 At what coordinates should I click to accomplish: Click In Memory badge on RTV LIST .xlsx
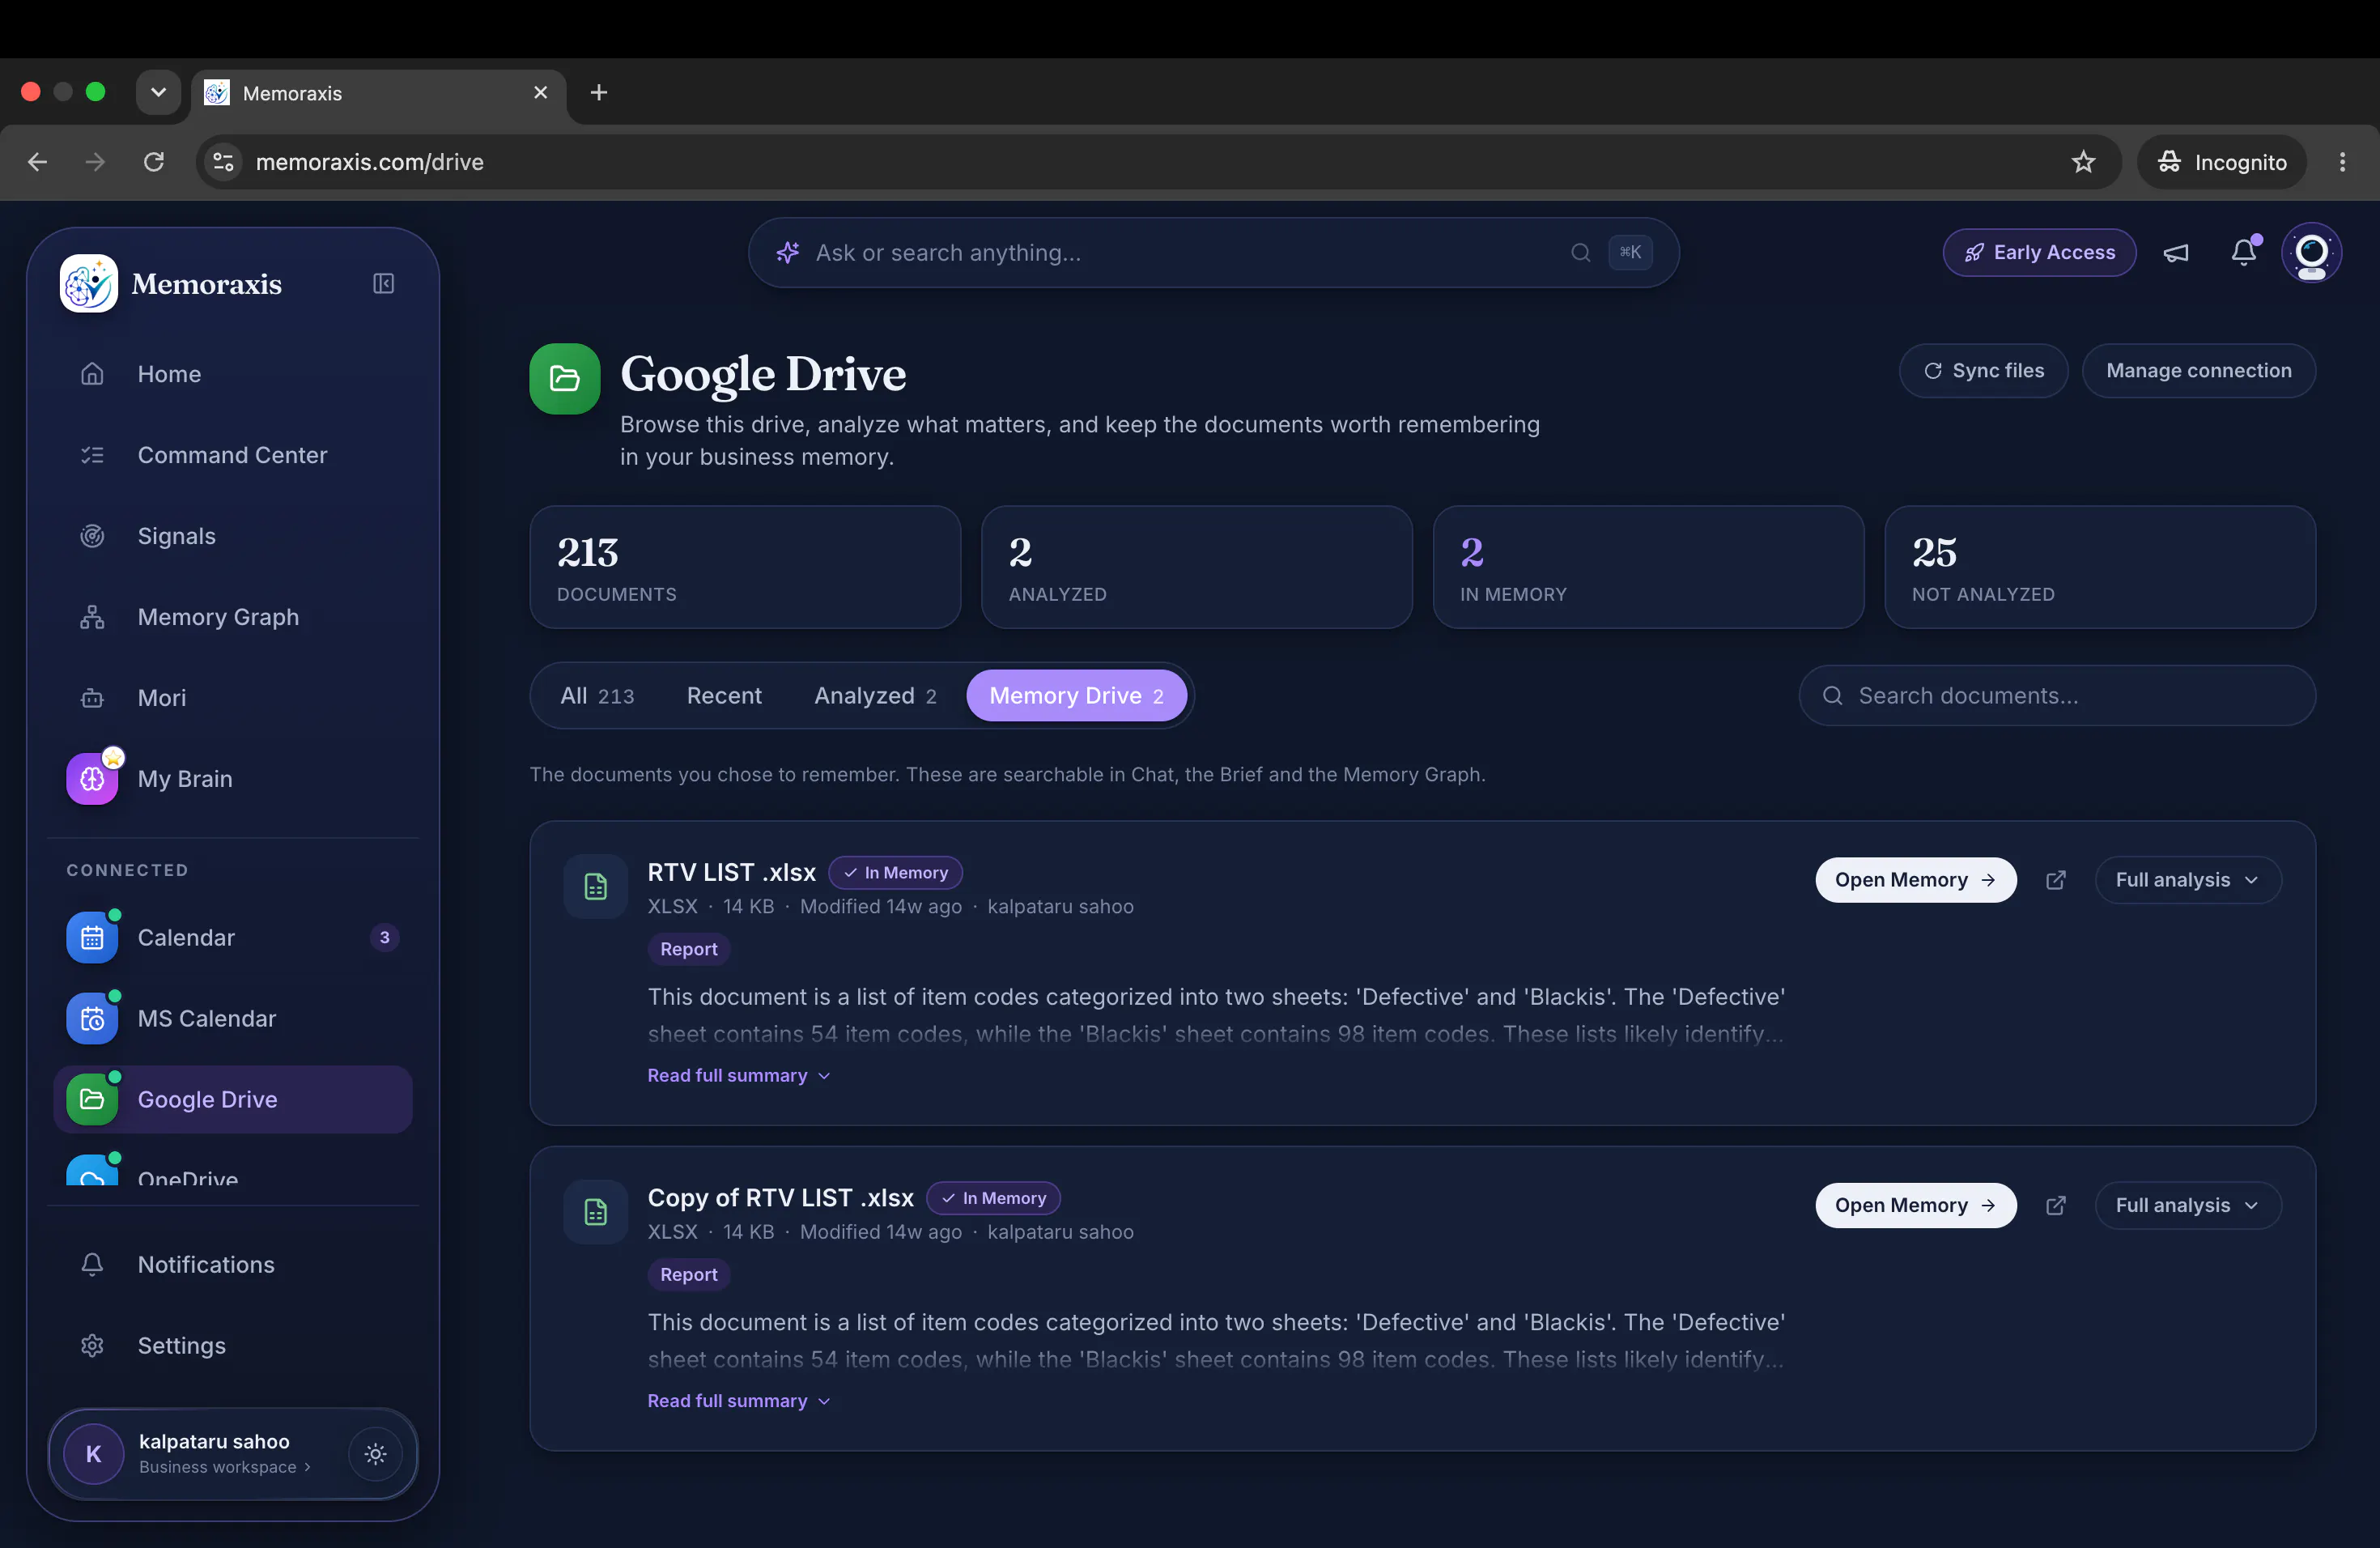tap(895, 873)
